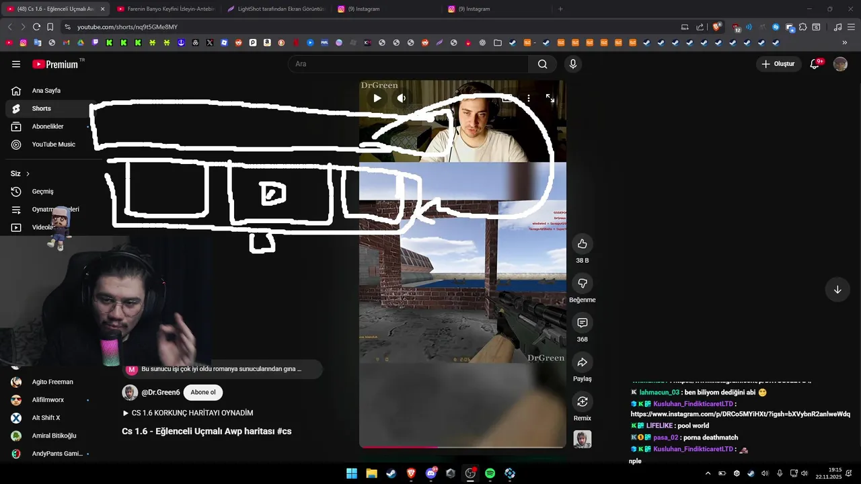The image size is (861, 484).
Task: Open the Windows Start menu
Action: 352,473
